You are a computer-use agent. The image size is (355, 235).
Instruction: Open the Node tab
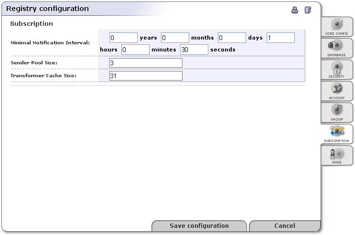click(337, 155)
